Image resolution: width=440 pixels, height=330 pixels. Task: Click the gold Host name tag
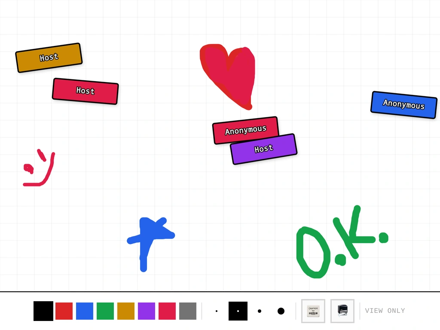coord(49,58)
